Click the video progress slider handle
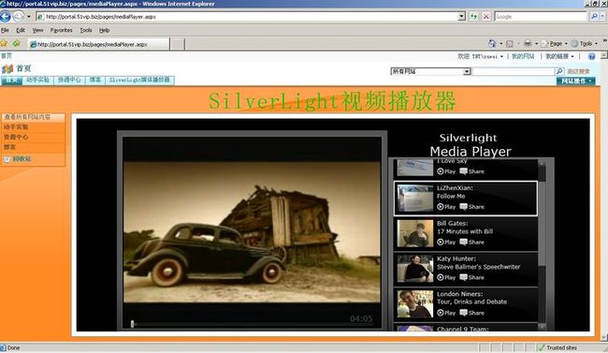 coord(132,323)
